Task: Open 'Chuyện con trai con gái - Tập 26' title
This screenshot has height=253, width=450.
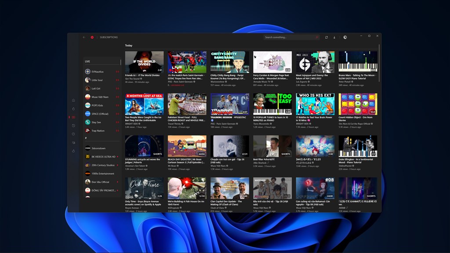Action: click(x=227, y=161)
